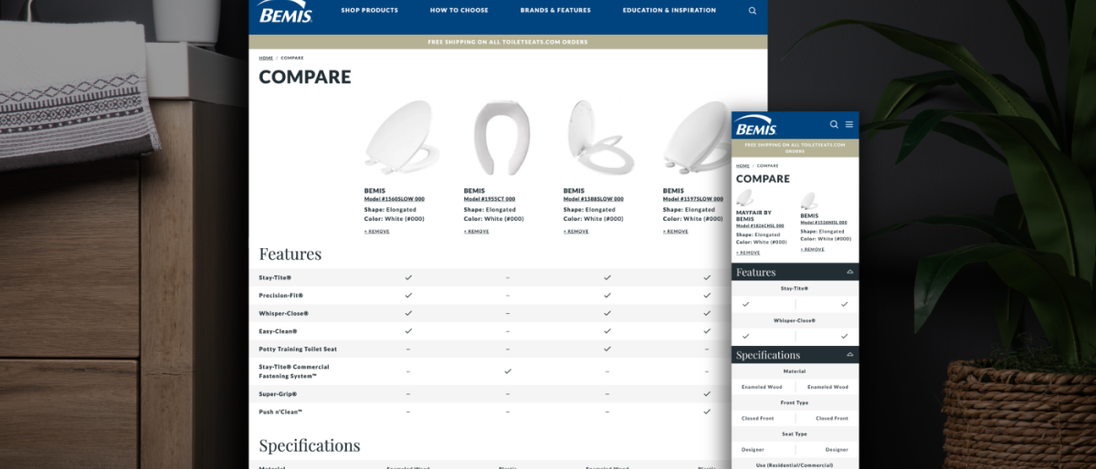Remove the #1526NISL Bemis seat in mobile view

pyautogui.click(x=812, y=249)
